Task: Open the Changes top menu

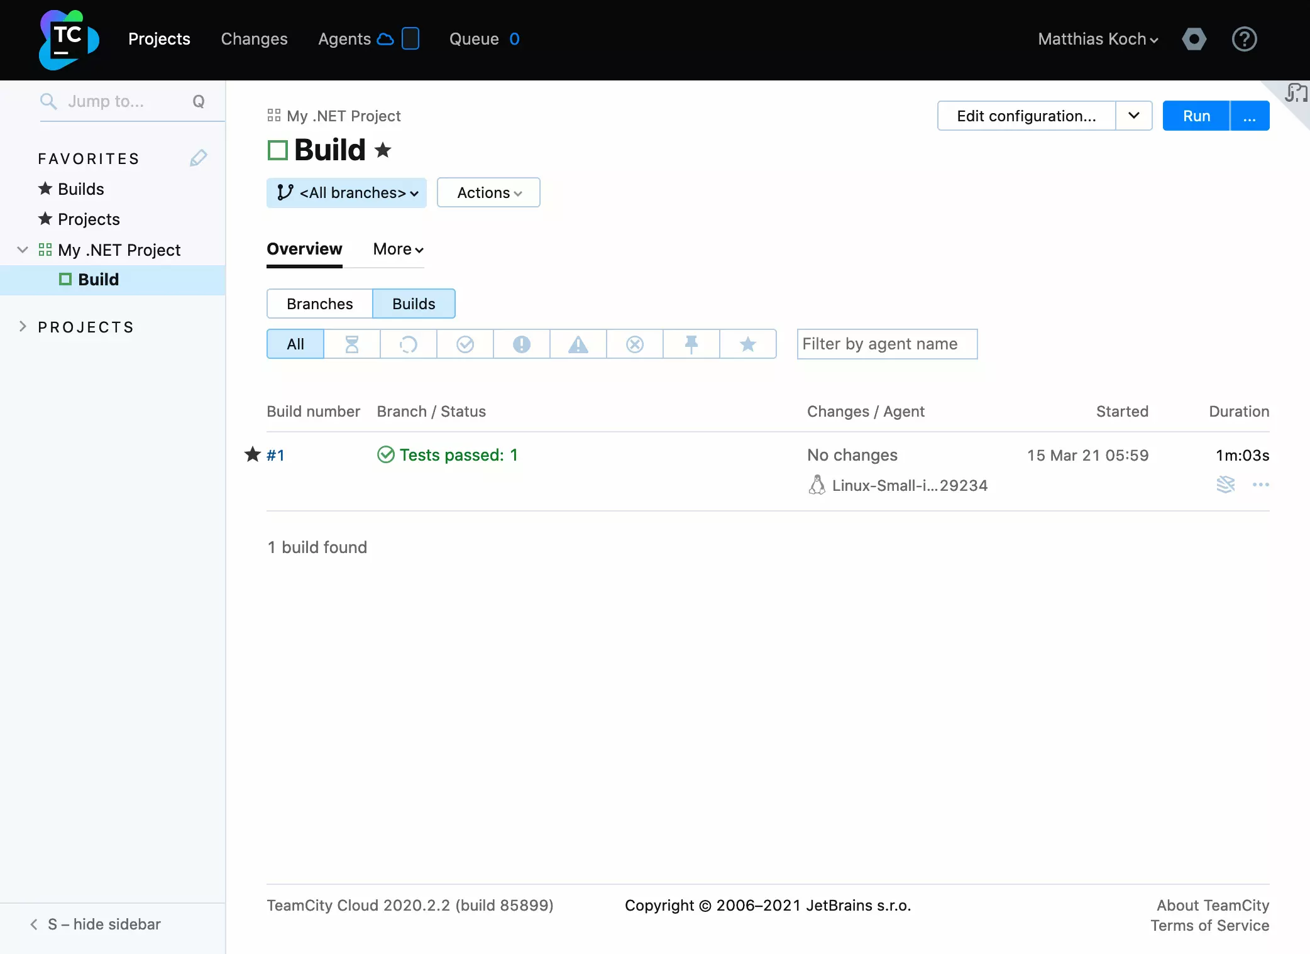Action: (x=254, y=39)
